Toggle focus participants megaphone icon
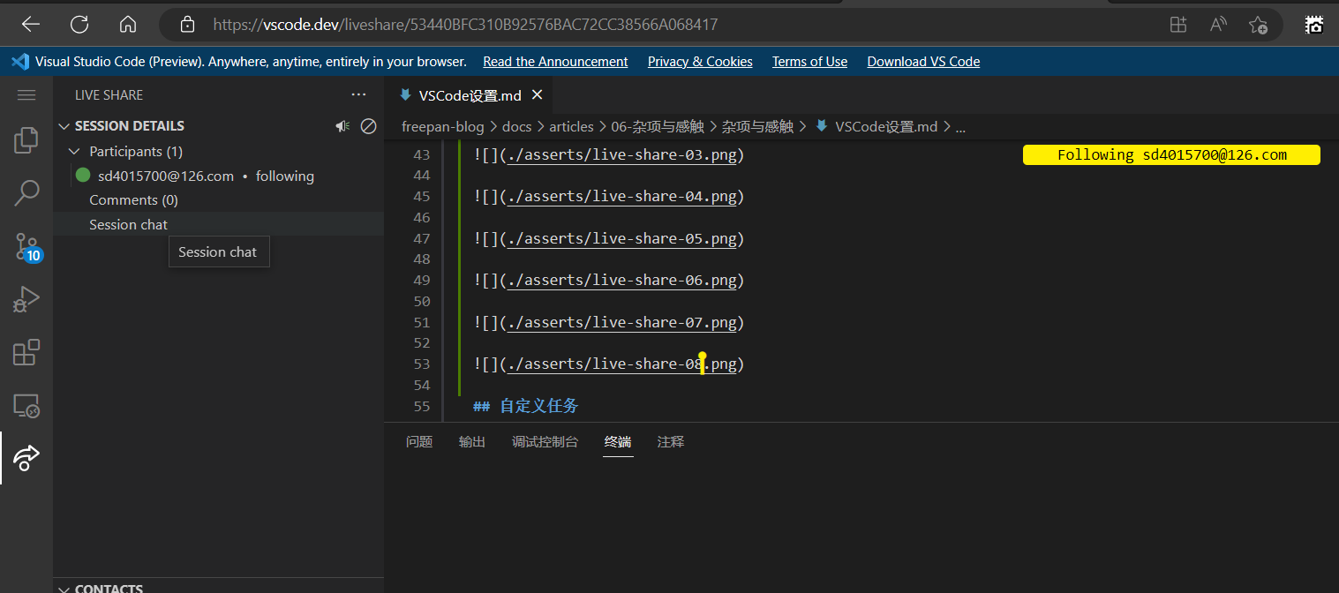 [x=342, y=126]
